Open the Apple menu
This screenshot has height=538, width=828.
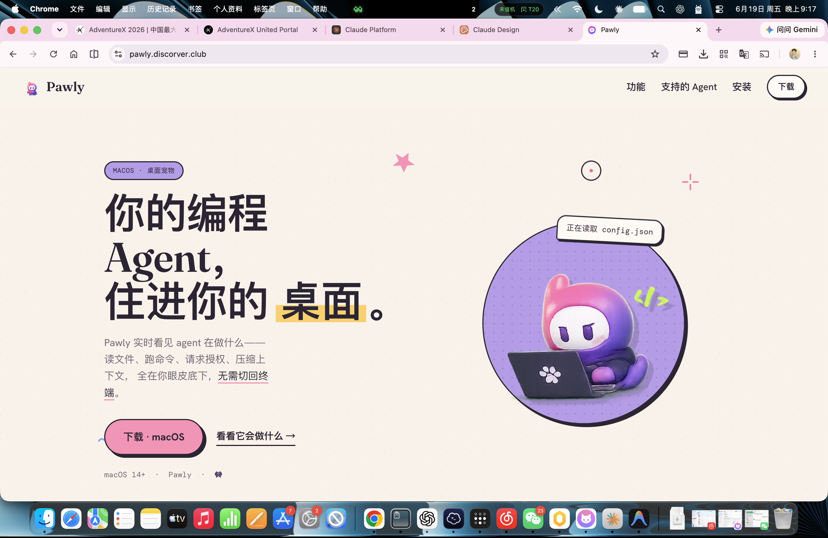[15, 9]
